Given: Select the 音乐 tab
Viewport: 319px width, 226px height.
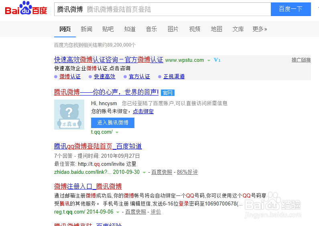Looking at the screenshot, I should pyautogui.click(x=151, y=29).
